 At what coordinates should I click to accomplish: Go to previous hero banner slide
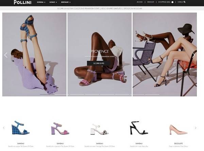(x=6, y=55)
